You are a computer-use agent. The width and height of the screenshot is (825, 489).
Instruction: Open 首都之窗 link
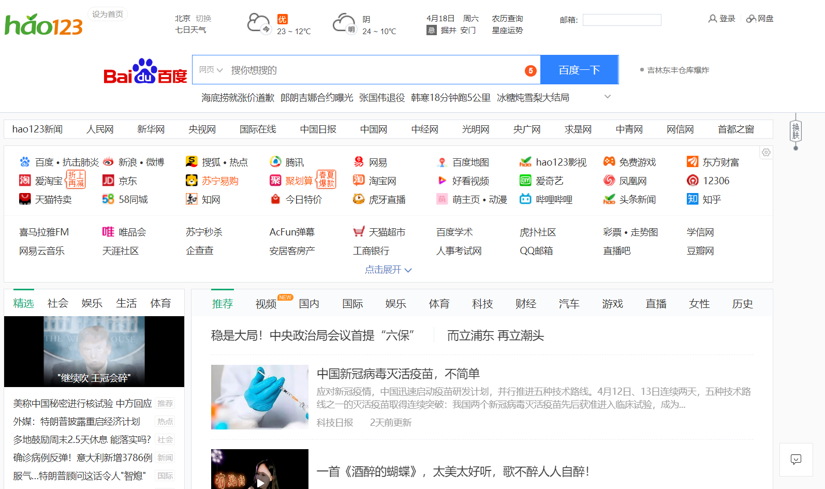(736, 129)
